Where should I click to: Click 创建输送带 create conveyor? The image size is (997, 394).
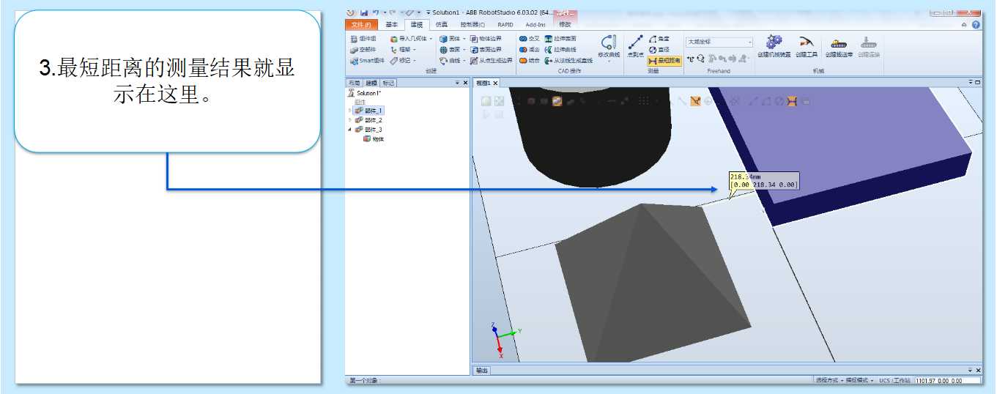pyautogui.click(x=840, y=46)
